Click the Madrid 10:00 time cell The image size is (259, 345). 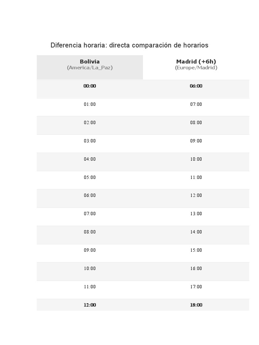(196, 159)
